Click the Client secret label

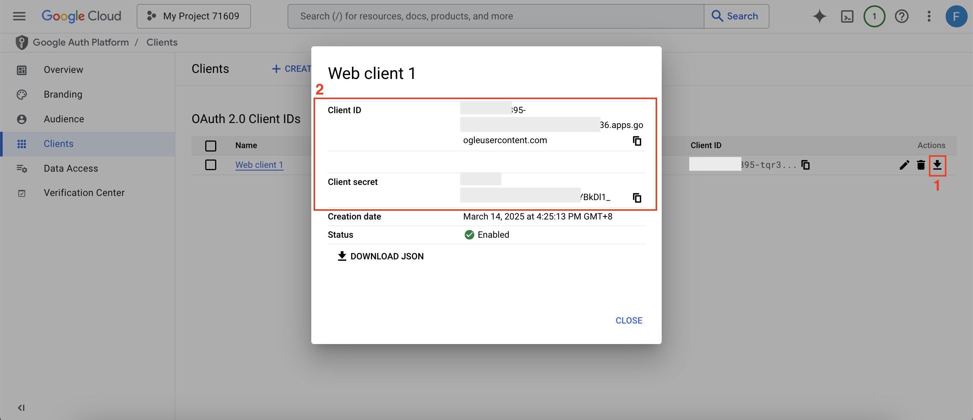coord(353,182)
